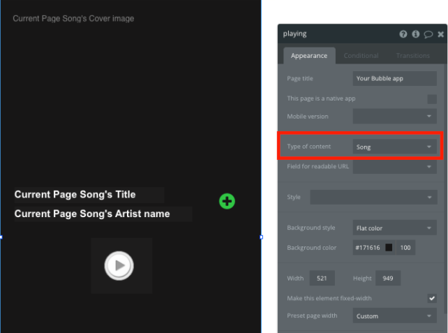The height and width of the screenshot is (333, 448).
Task: Switch to the Appearance tab
Action: pos(309,55)
